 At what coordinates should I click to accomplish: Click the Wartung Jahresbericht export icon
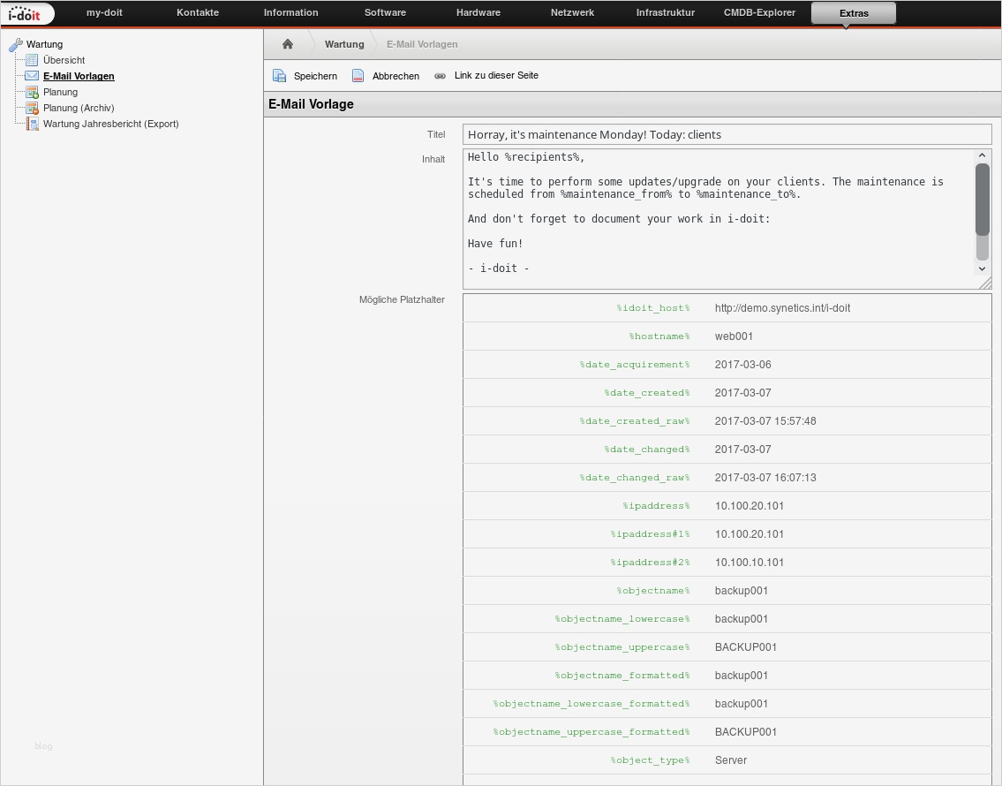pos(32,124)
